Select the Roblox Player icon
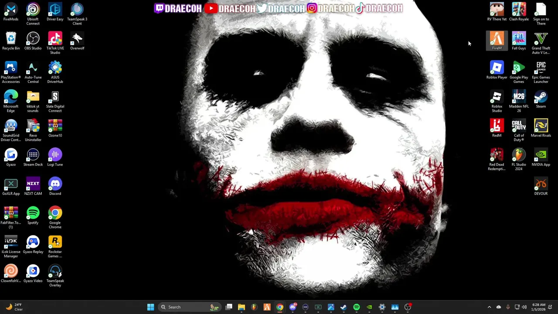Screen dimensions: 558x314 497,70
